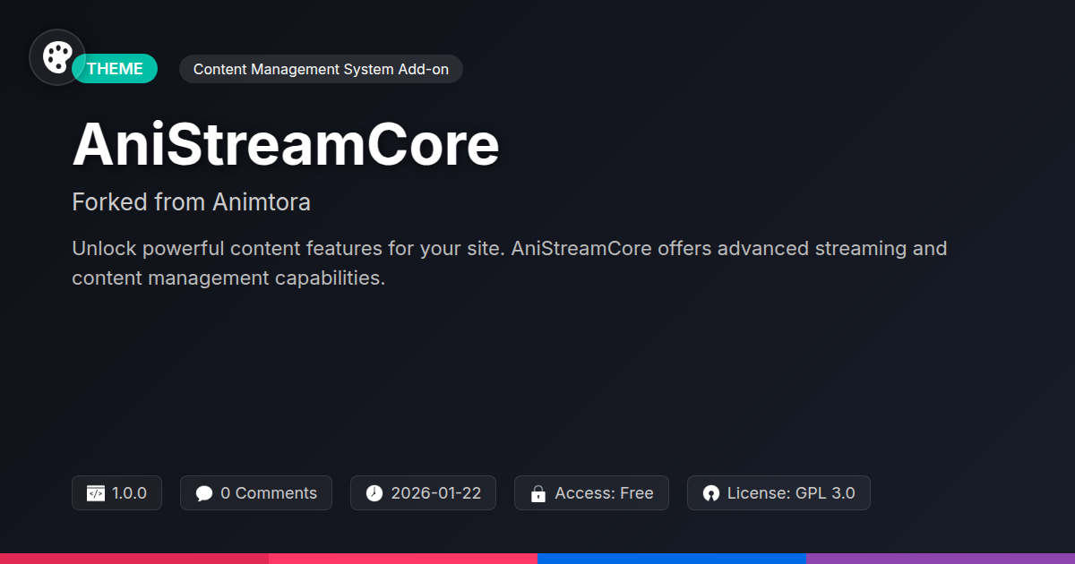Click the clock date icon
This screenshot has width=1075, height=564.
[374, 493]
